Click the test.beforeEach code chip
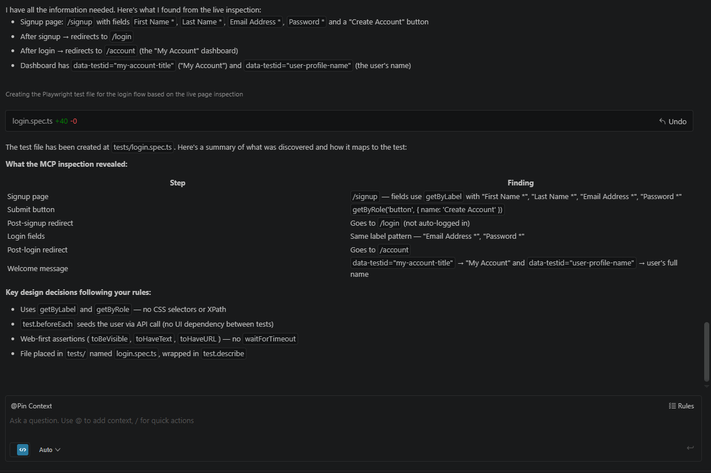Screen dimensions: 711x473 [x=48, y=324]
